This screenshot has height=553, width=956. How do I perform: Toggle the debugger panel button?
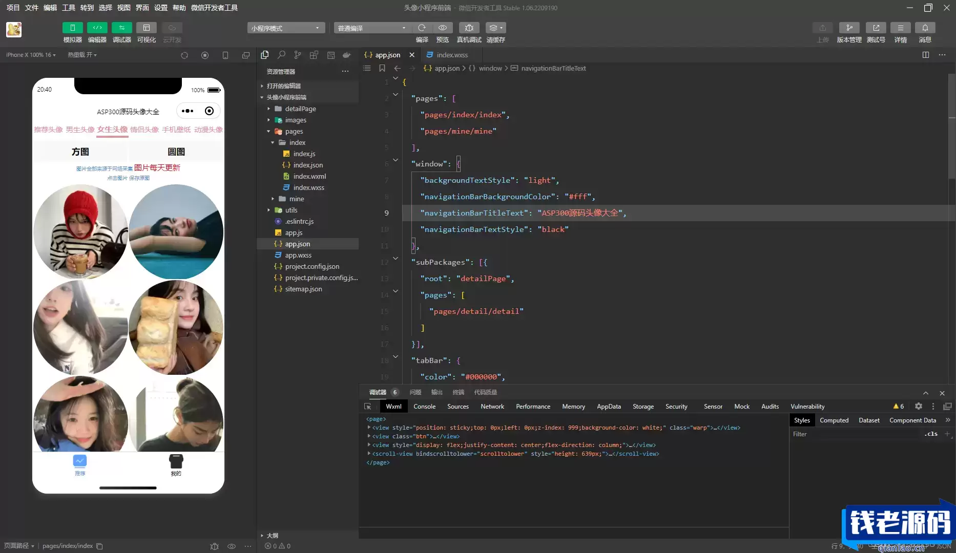coord(121,28)
